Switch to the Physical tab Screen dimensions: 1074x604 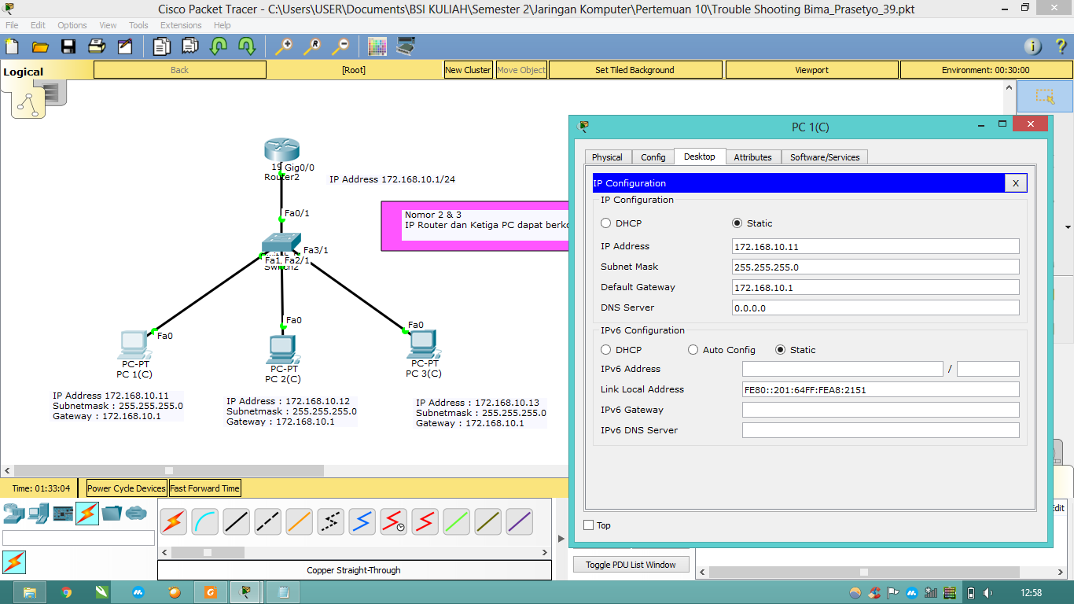click(x=607, y=157)
